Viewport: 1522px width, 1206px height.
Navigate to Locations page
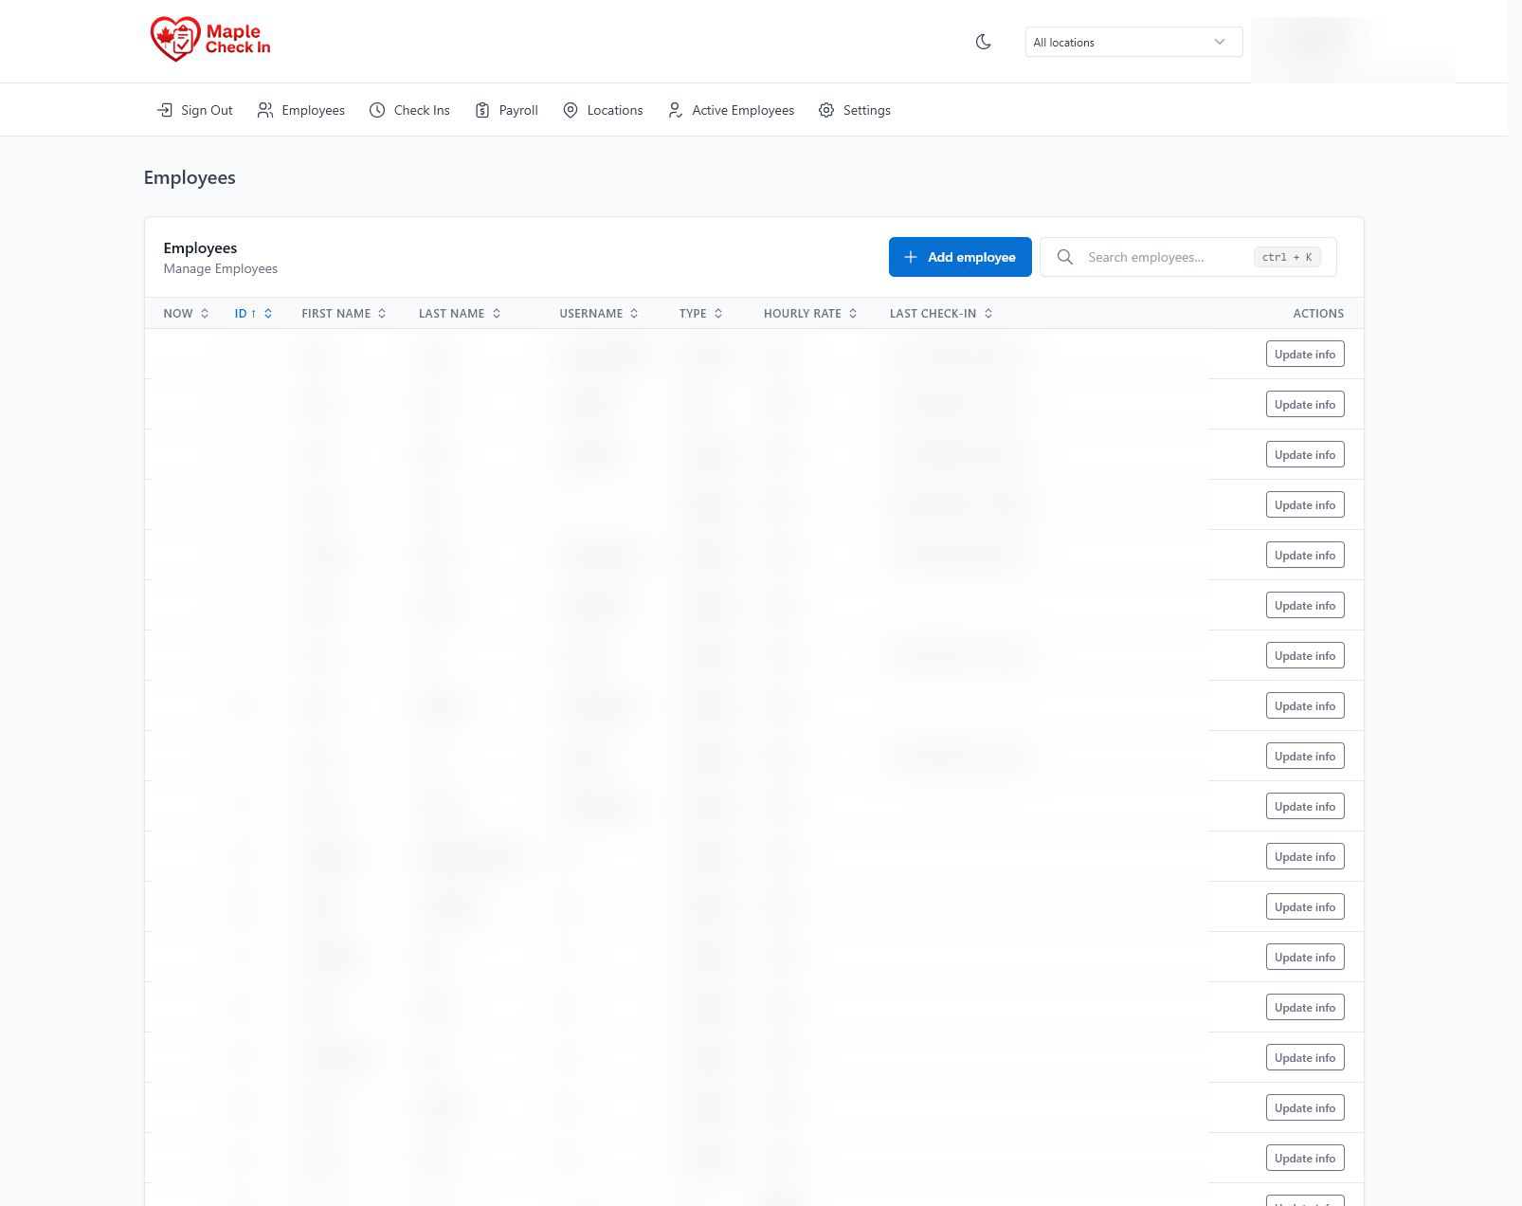(603, 110)
